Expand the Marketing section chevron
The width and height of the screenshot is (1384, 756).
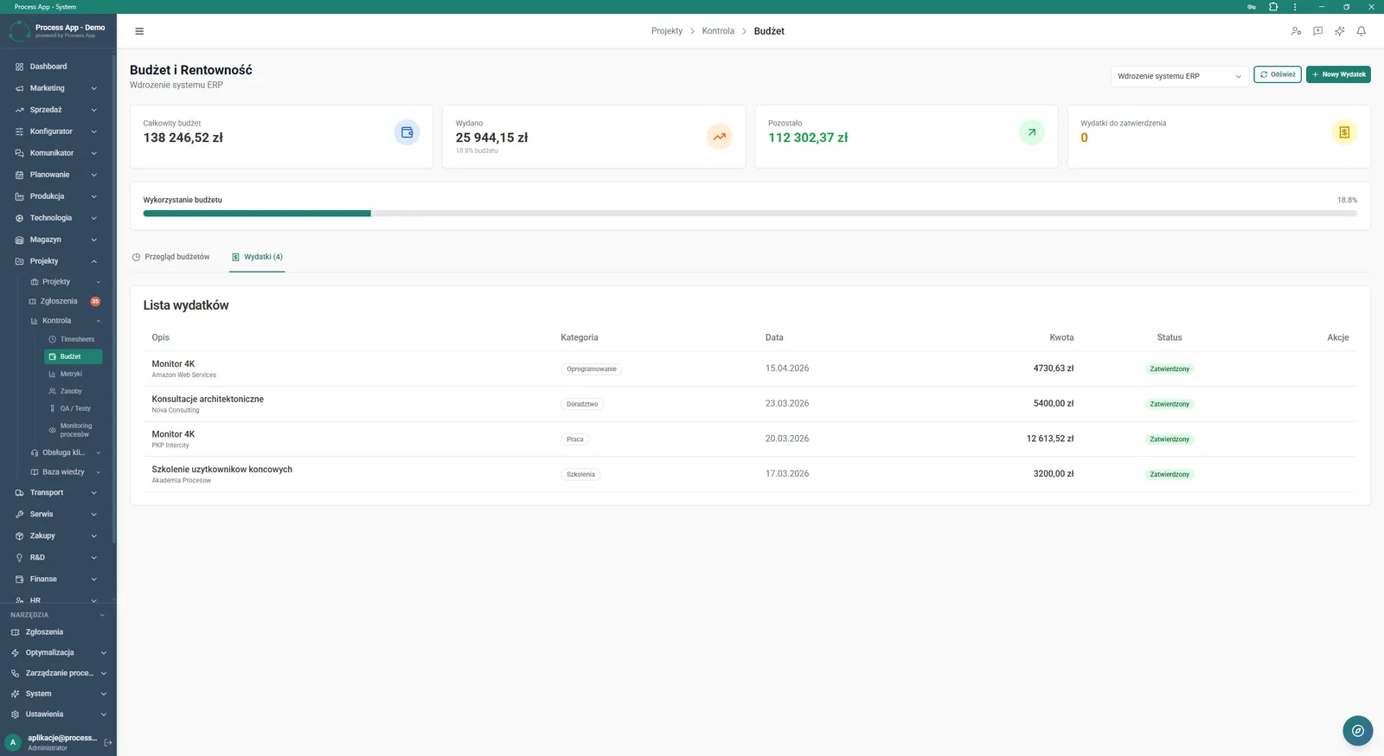(93, 88)
